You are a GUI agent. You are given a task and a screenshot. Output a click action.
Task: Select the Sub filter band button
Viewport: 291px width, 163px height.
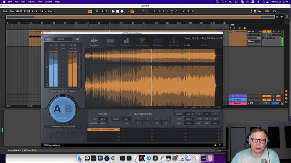pos(199,123)
